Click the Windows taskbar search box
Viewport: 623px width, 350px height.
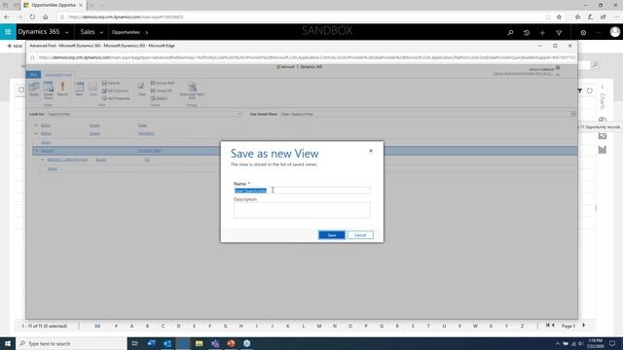tap(71, 343)
